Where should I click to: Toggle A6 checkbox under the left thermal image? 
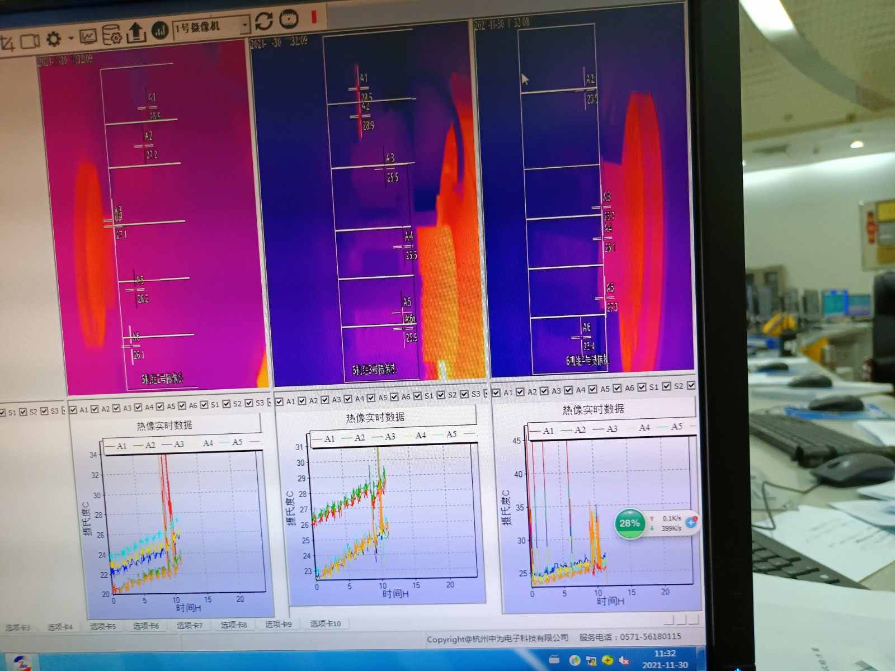point(182,406)
